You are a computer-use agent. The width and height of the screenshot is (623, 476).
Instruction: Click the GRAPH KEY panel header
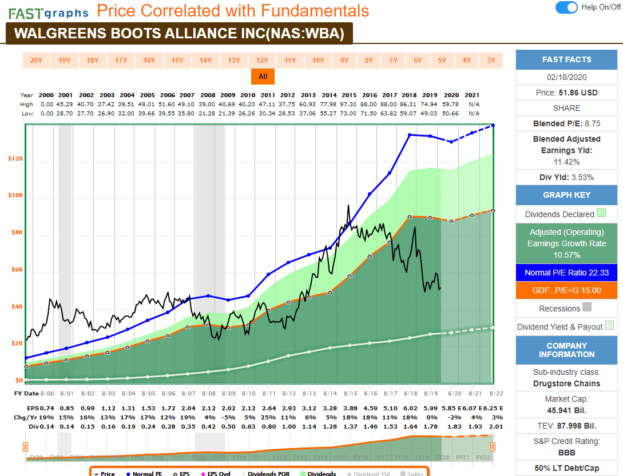tap(566, 195)
